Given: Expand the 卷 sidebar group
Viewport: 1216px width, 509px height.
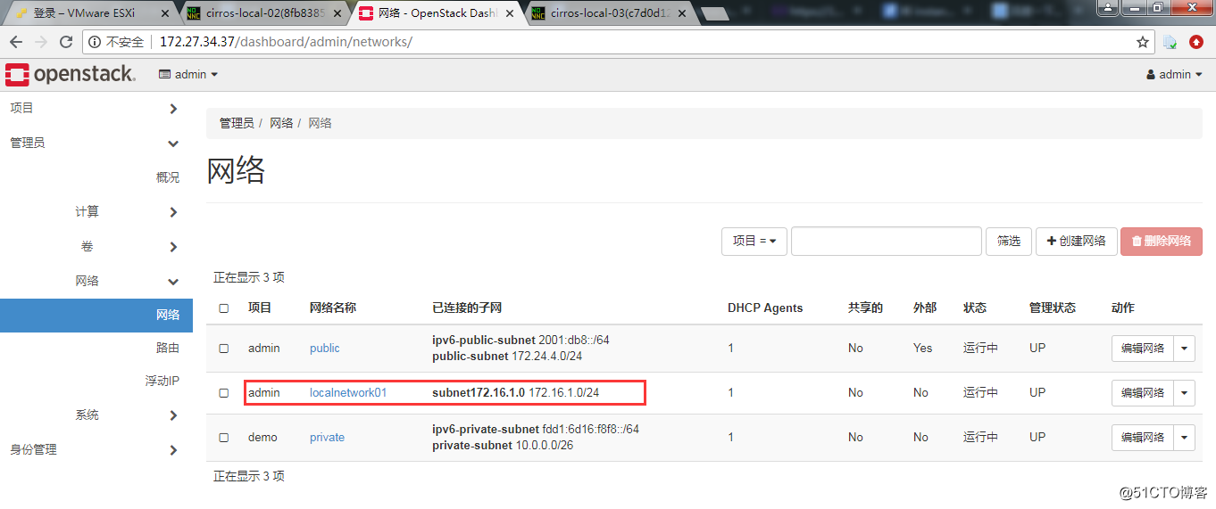Looking at the screenshot, I should coord(96,247).
